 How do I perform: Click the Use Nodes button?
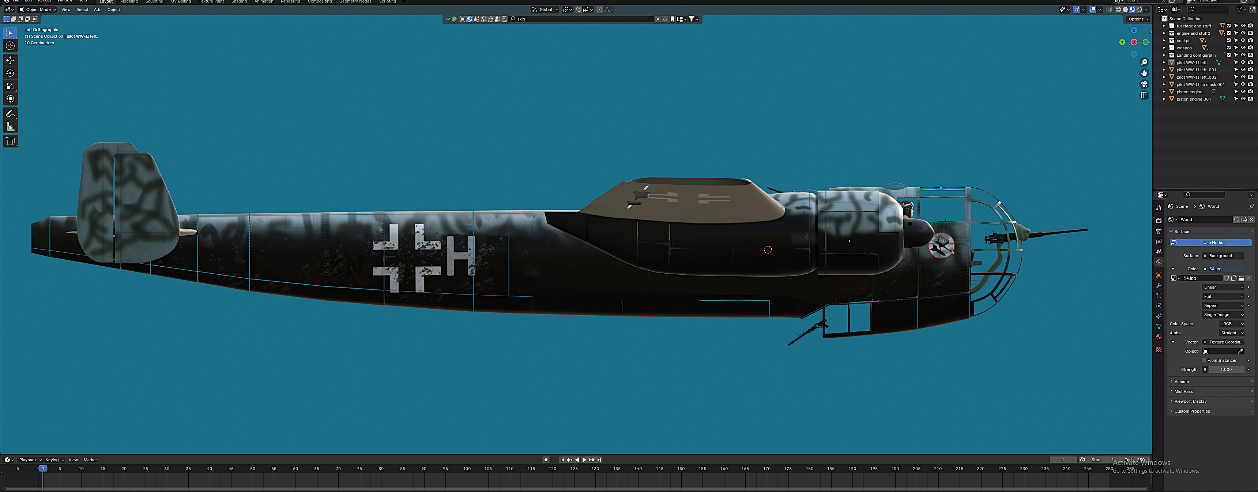(1210, 243)
